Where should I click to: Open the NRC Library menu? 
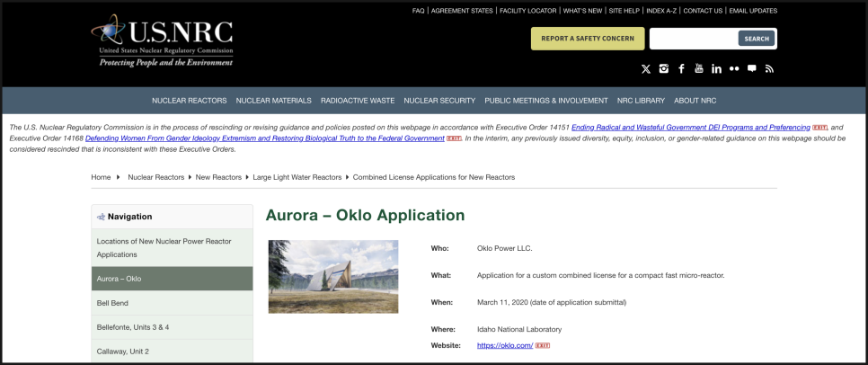point(641,101)
